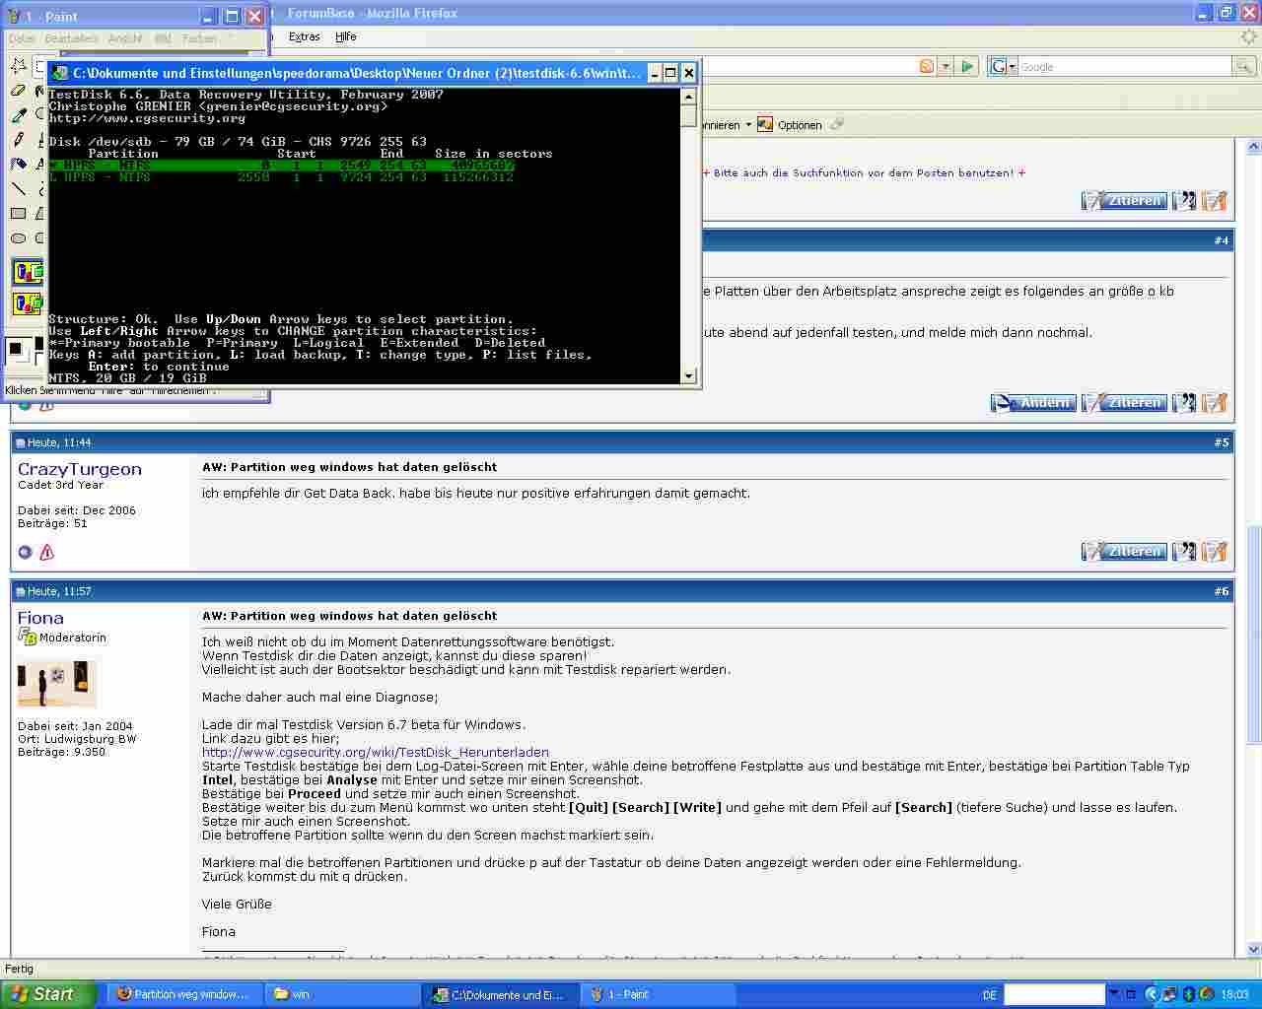Click the 18:03 system clock

pos(1234,995)
